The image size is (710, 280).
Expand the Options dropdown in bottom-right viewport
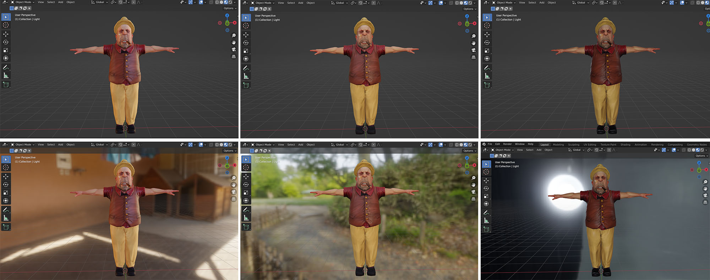click(x=701, y=156)
